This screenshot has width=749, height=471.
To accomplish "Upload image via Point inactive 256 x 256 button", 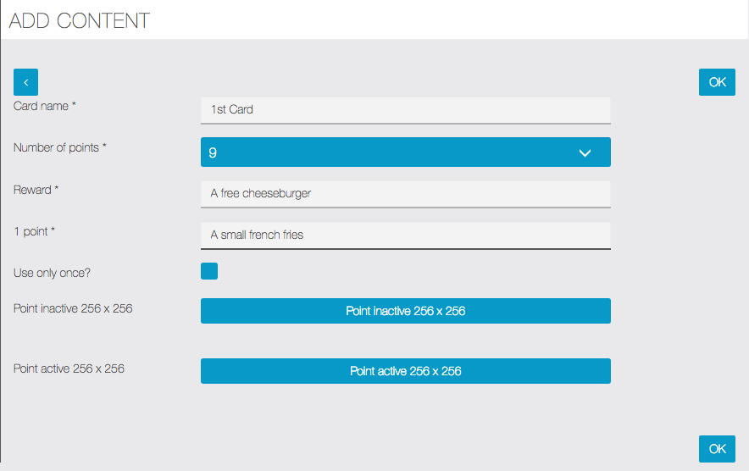I will tap(406, 311).
